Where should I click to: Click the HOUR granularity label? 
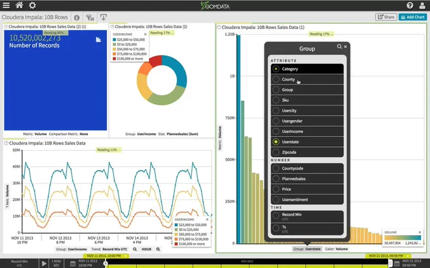coord(147,249)
